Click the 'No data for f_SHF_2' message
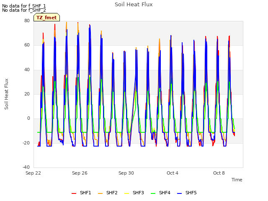Viewport: 268px width, 201px height. [24, 10]
